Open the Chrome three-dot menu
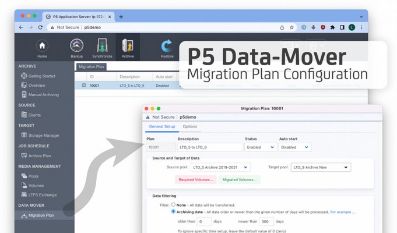The image size is (397, 233). (x=361, y=27)
